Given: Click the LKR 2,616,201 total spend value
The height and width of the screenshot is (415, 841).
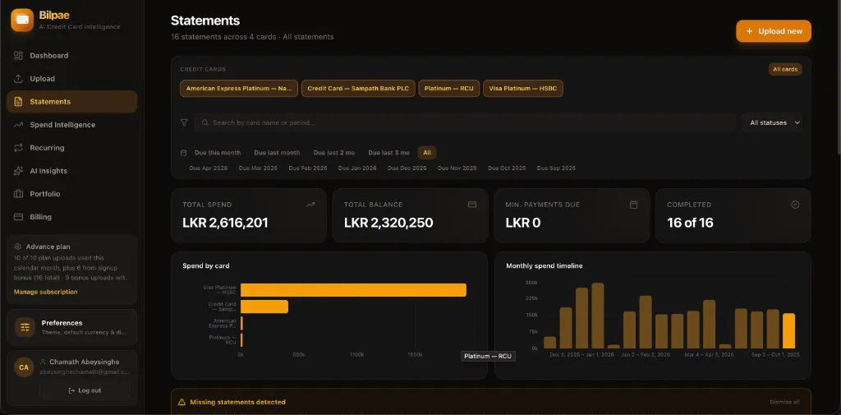Looking at the screenshot, I should 225,223.
